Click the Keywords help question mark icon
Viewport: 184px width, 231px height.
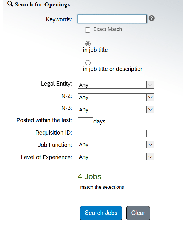pos(151,18)
